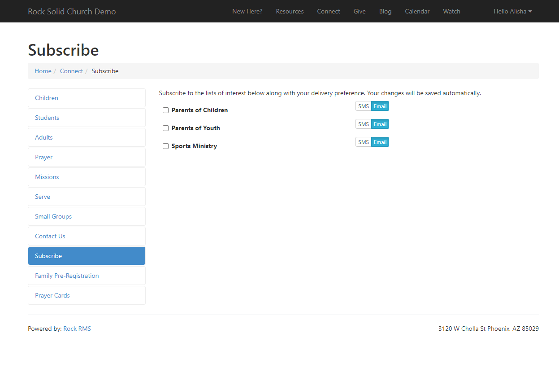
Task: Click the Rock Solid Church Demo brand
Action: (72, 11)
